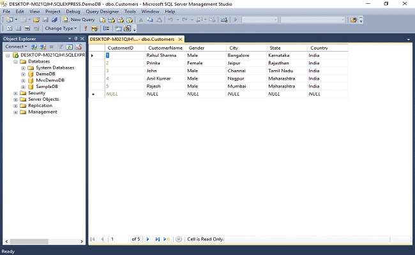
Task: Click the Activity Monitor icon in Object Explorer toolbar
Action: pos(79,47)
